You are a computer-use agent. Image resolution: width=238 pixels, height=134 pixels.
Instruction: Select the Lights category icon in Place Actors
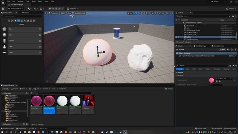(x=15, y=21)
